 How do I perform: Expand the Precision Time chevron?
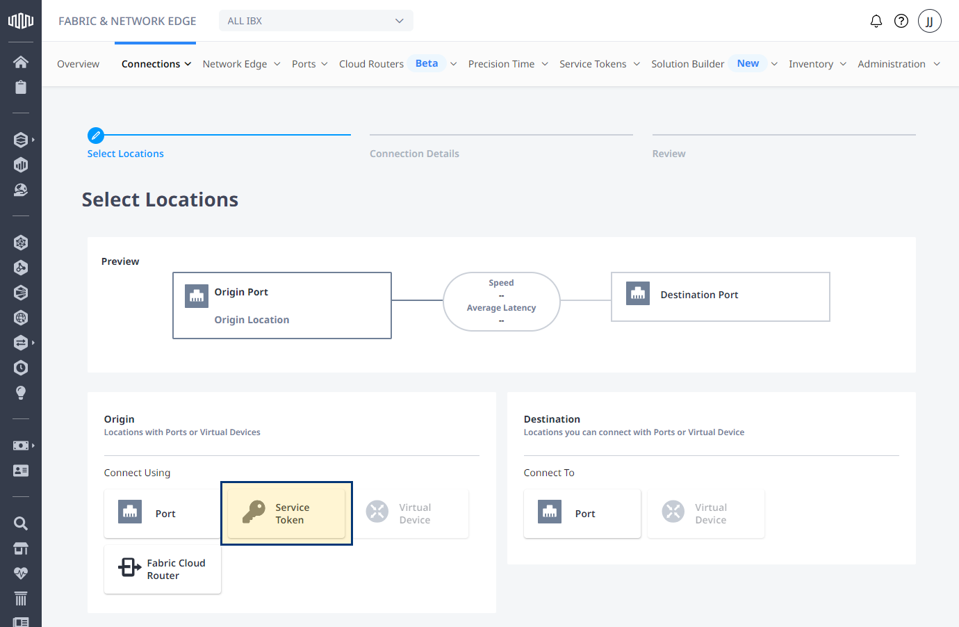coord(545,64)
